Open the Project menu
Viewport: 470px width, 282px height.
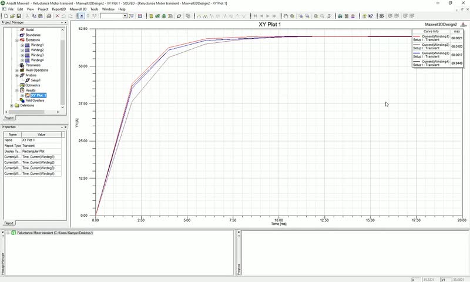coord(43,9)
